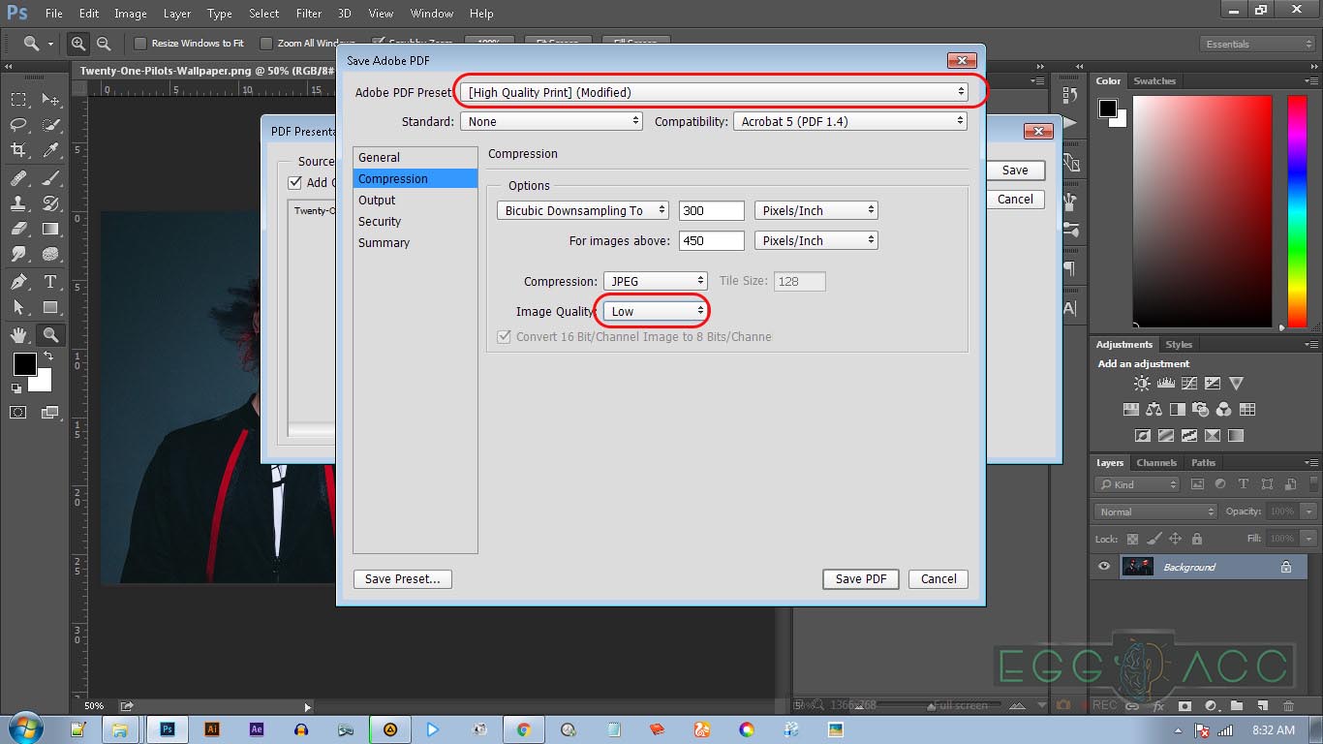Filter layers by type layers icon
The height and width of the screenshot is (744, 1323).
pos(1244,484)
